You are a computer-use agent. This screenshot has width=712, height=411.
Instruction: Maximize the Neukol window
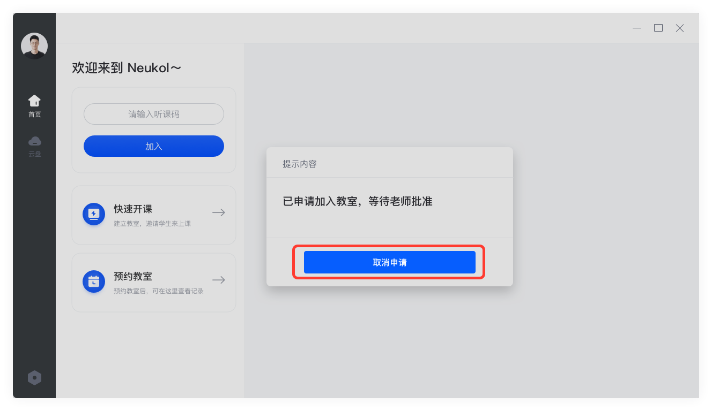coord(658,28)
